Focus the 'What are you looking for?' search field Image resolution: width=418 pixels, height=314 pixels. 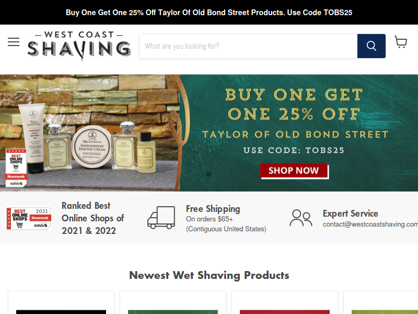pyautogui.click(x=248, y=46)
